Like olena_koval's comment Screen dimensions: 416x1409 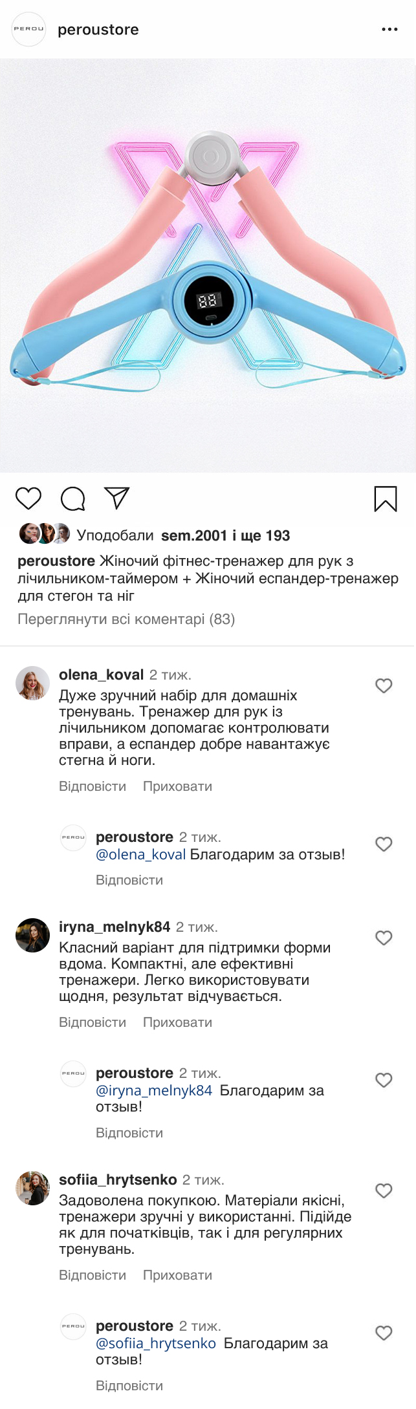pos(384,685)
